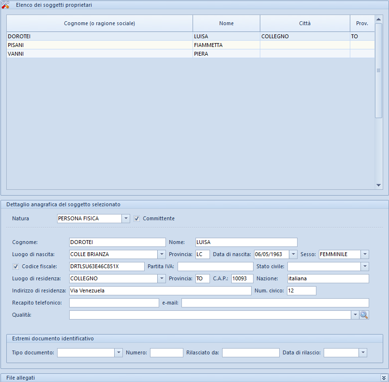389x382 pixels.
Task: Open the Sesso dropdown arrow
Action: pos(365,254)
